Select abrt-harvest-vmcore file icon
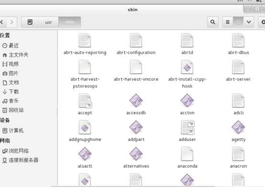Screen dimensions: 265x187 coord(136,67)
